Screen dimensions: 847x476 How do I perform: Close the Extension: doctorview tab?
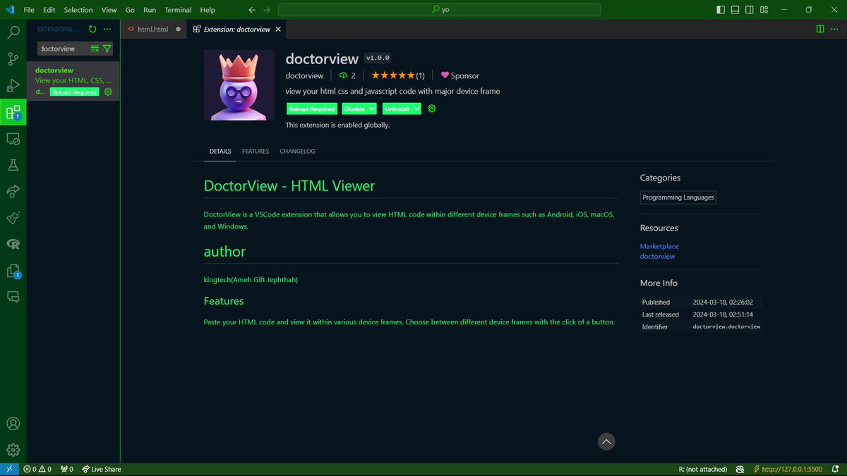pyautogui.click(x=278, y=30)
